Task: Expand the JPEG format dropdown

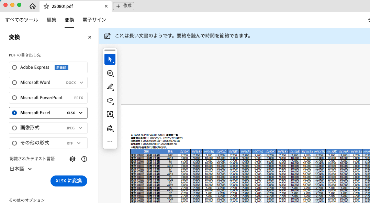Action: [80, 128]
